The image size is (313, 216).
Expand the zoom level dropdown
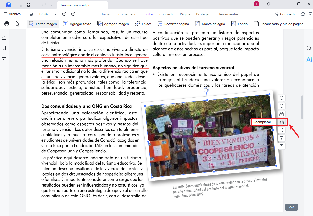tap(55, 14)
